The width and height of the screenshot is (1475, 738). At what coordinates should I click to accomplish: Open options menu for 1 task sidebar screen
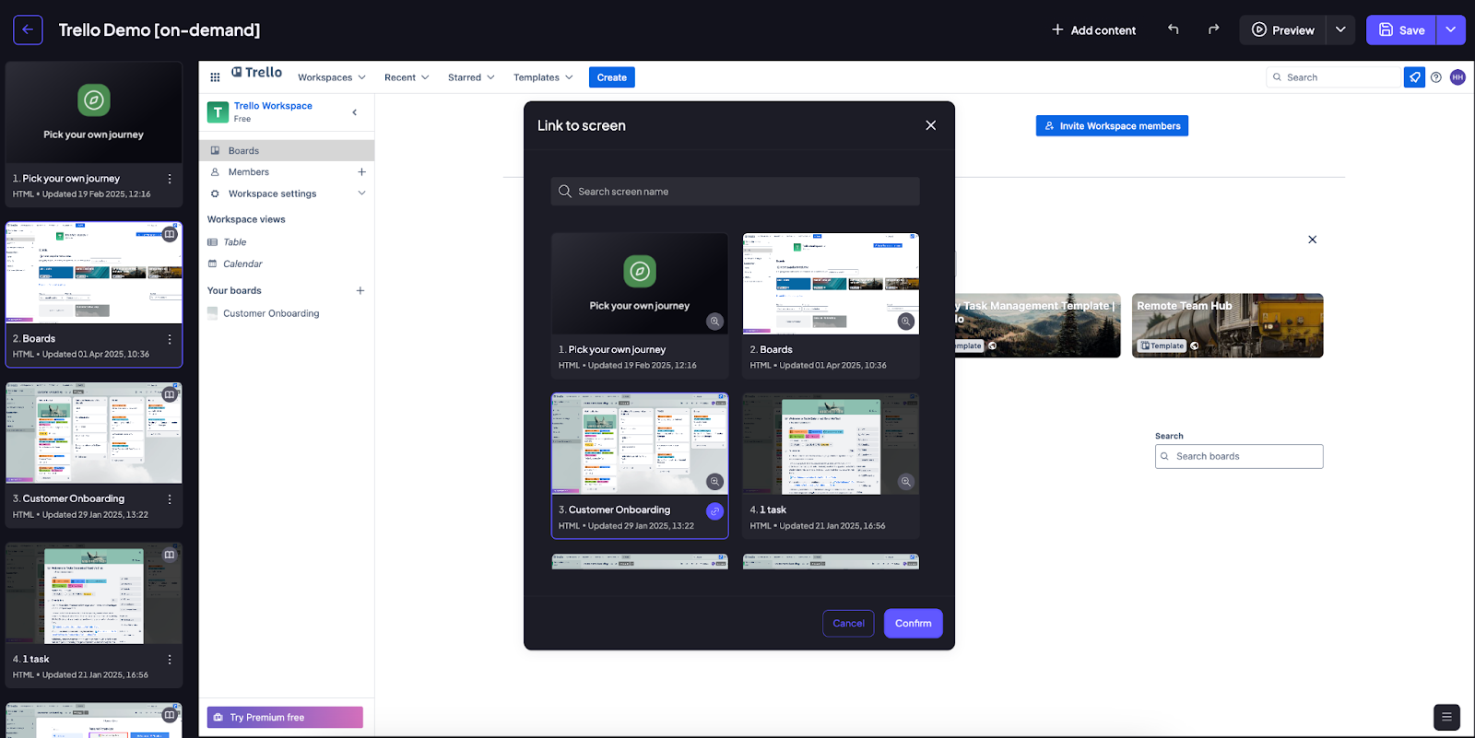pos(170,660)
